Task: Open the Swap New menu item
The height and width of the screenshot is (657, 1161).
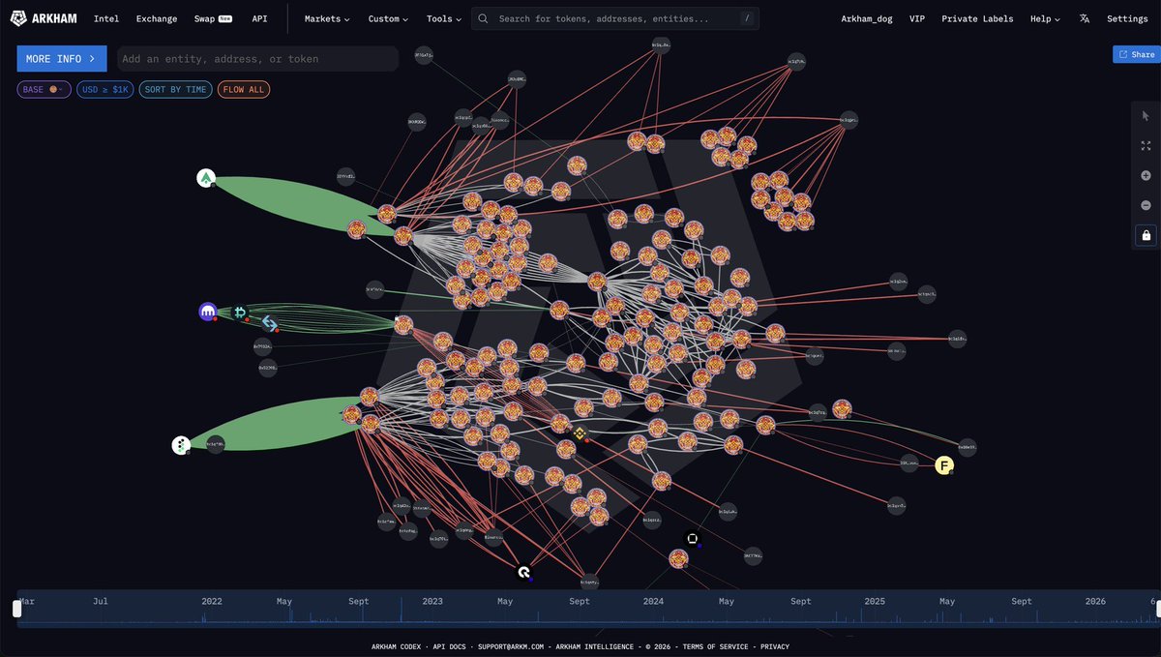Action: (213, 18)
